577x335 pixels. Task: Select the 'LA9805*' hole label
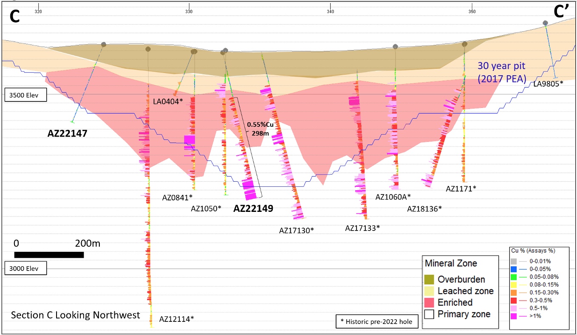549,84
